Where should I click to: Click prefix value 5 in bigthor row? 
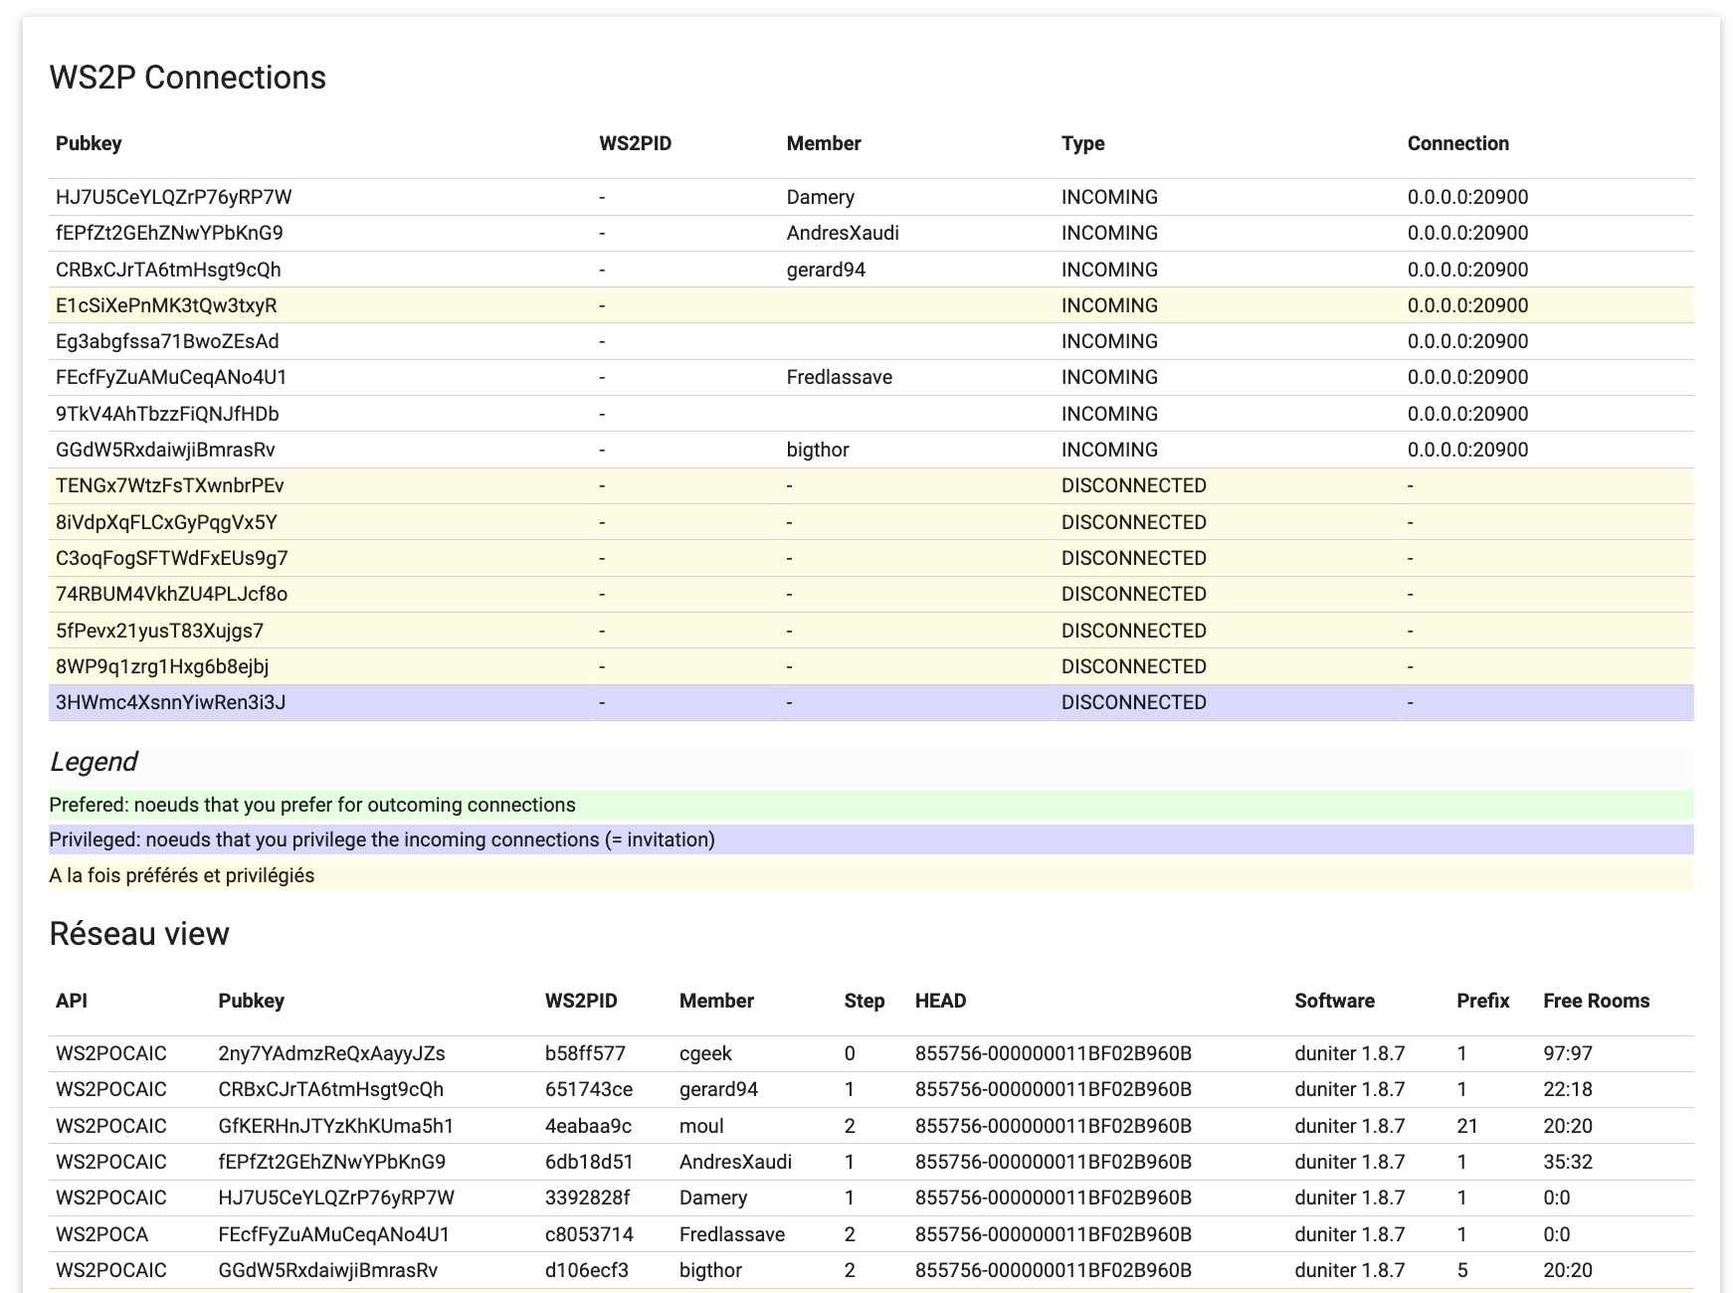(1461, 1270)
